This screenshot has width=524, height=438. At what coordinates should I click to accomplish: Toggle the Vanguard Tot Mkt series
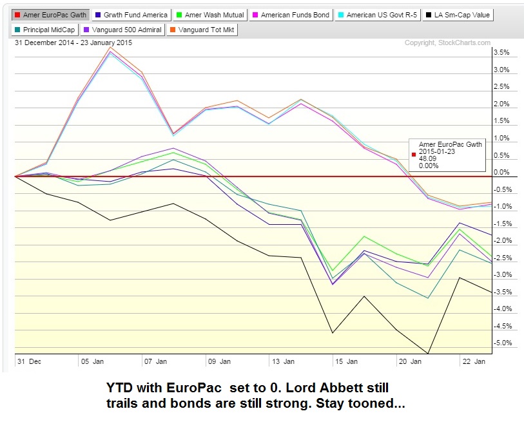click(x=202, y=30)
